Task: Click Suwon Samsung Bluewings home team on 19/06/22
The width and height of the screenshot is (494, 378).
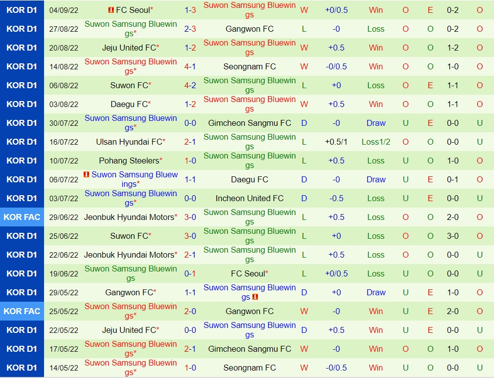Action: tap(131, 273)
